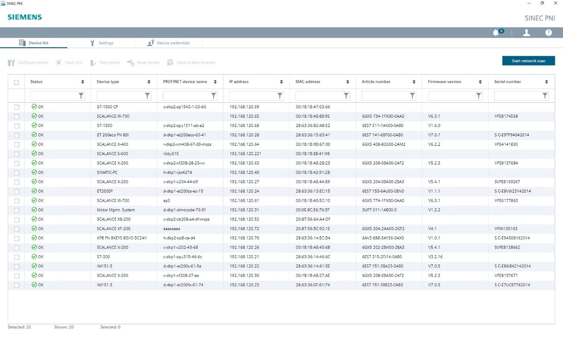563x340 pixels.
Task: Open the help question mark icon
Action: tap(548, 33)
